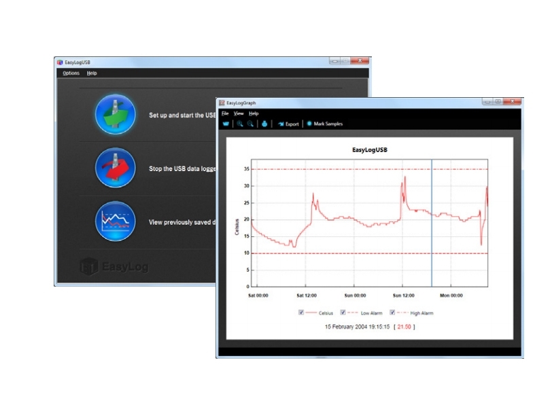Click the EasyLogGraph title bar app icon
This screenshot has height=413, width=552.
click(222, 103)
